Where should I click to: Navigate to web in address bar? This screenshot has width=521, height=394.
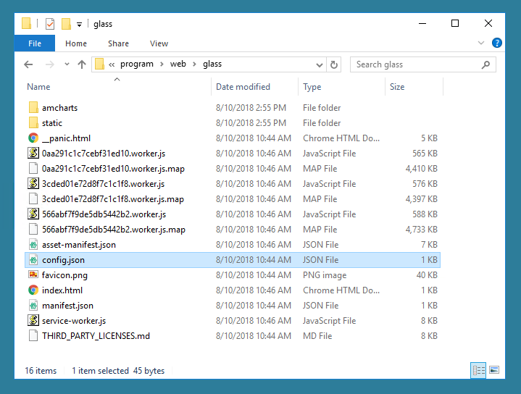coord(178,64)
